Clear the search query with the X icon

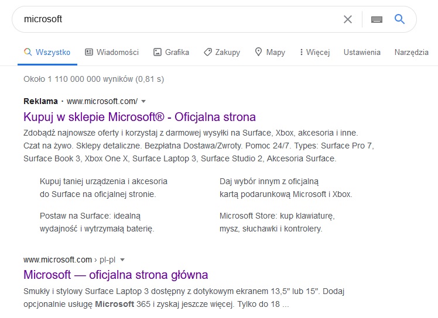pyautogui.click(x=347, y=19)
